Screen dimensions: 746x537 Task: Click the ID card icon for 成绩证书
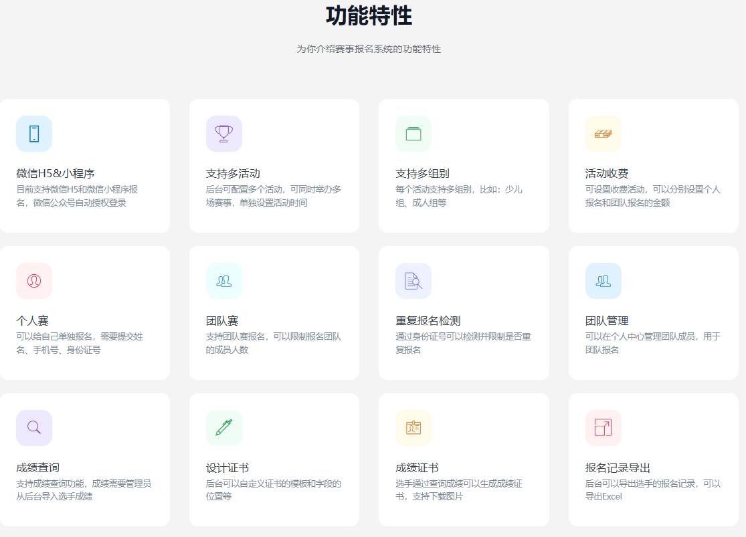413,427
